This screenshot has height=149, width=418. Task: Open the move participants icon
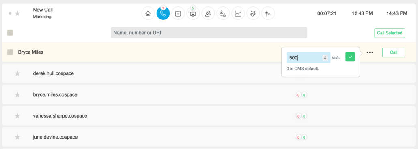(x=223, y=13)
